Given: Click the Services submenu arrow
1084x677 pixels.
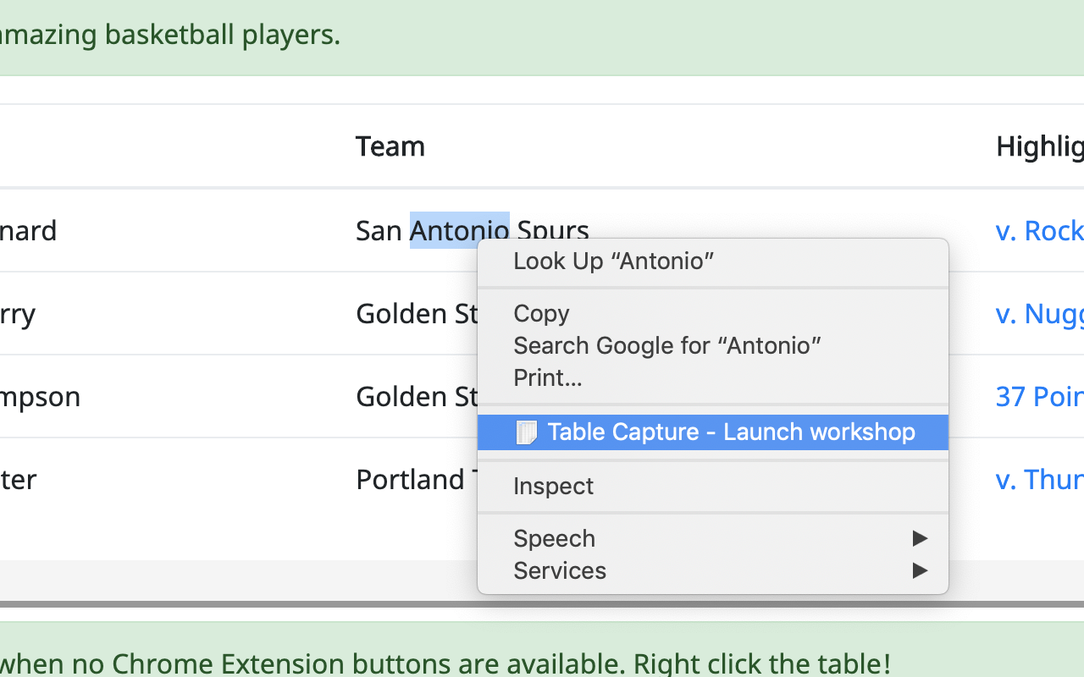Looking at the screenshot, I should click(920, 570).
